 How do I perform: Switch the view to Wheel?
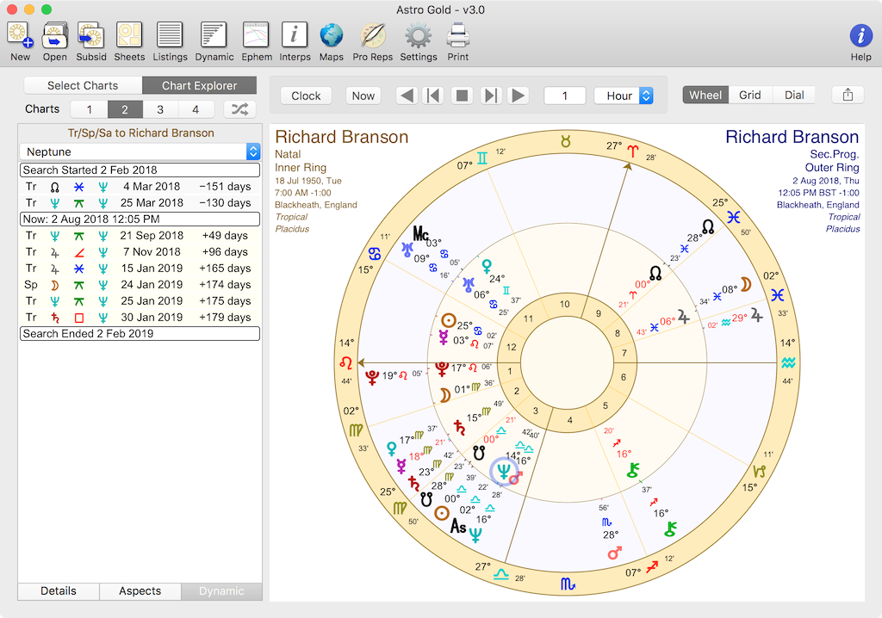tap(705, 95)
